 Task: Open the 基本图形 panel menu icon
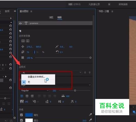pyautogui.click(x=31, y=11)
